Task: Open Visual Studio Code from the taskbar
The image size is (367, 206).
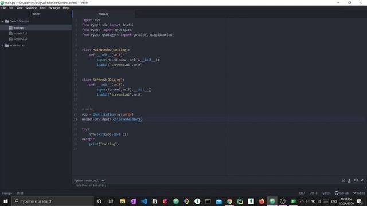Action: tap(144, 201)
